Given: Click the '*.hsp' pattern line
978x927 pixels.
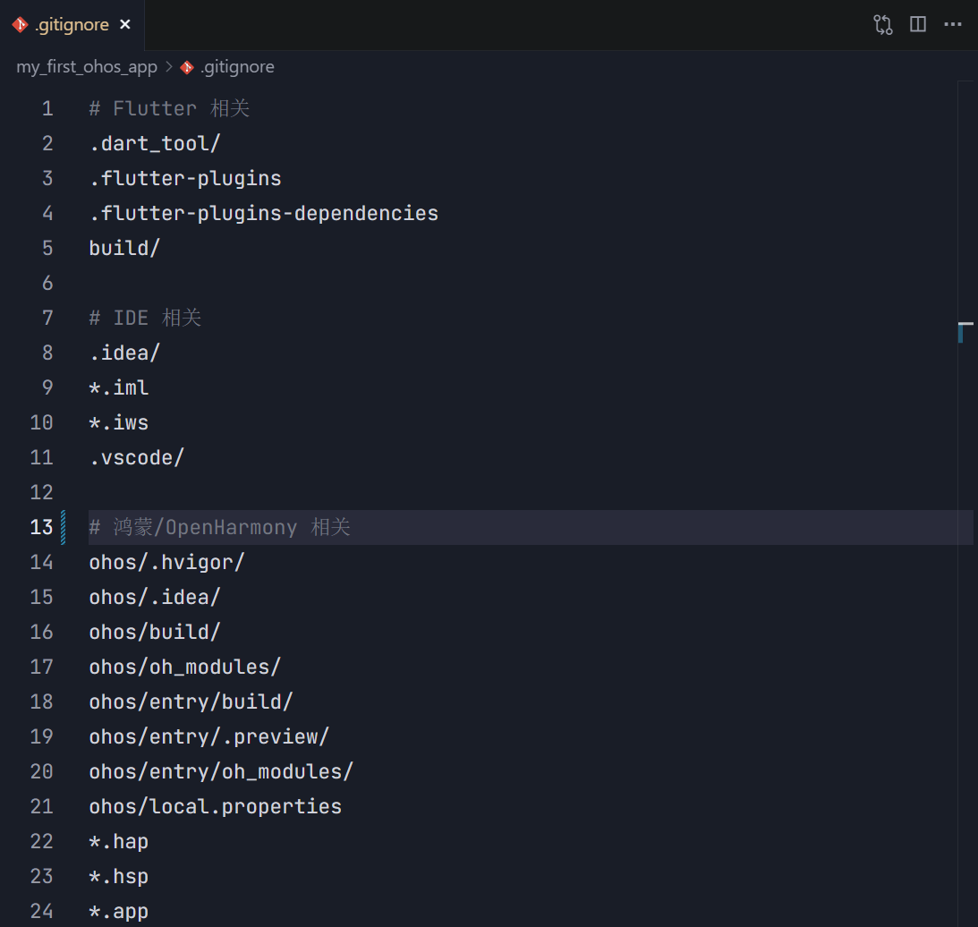Looking at the screenshot, I should pos(118,877).
